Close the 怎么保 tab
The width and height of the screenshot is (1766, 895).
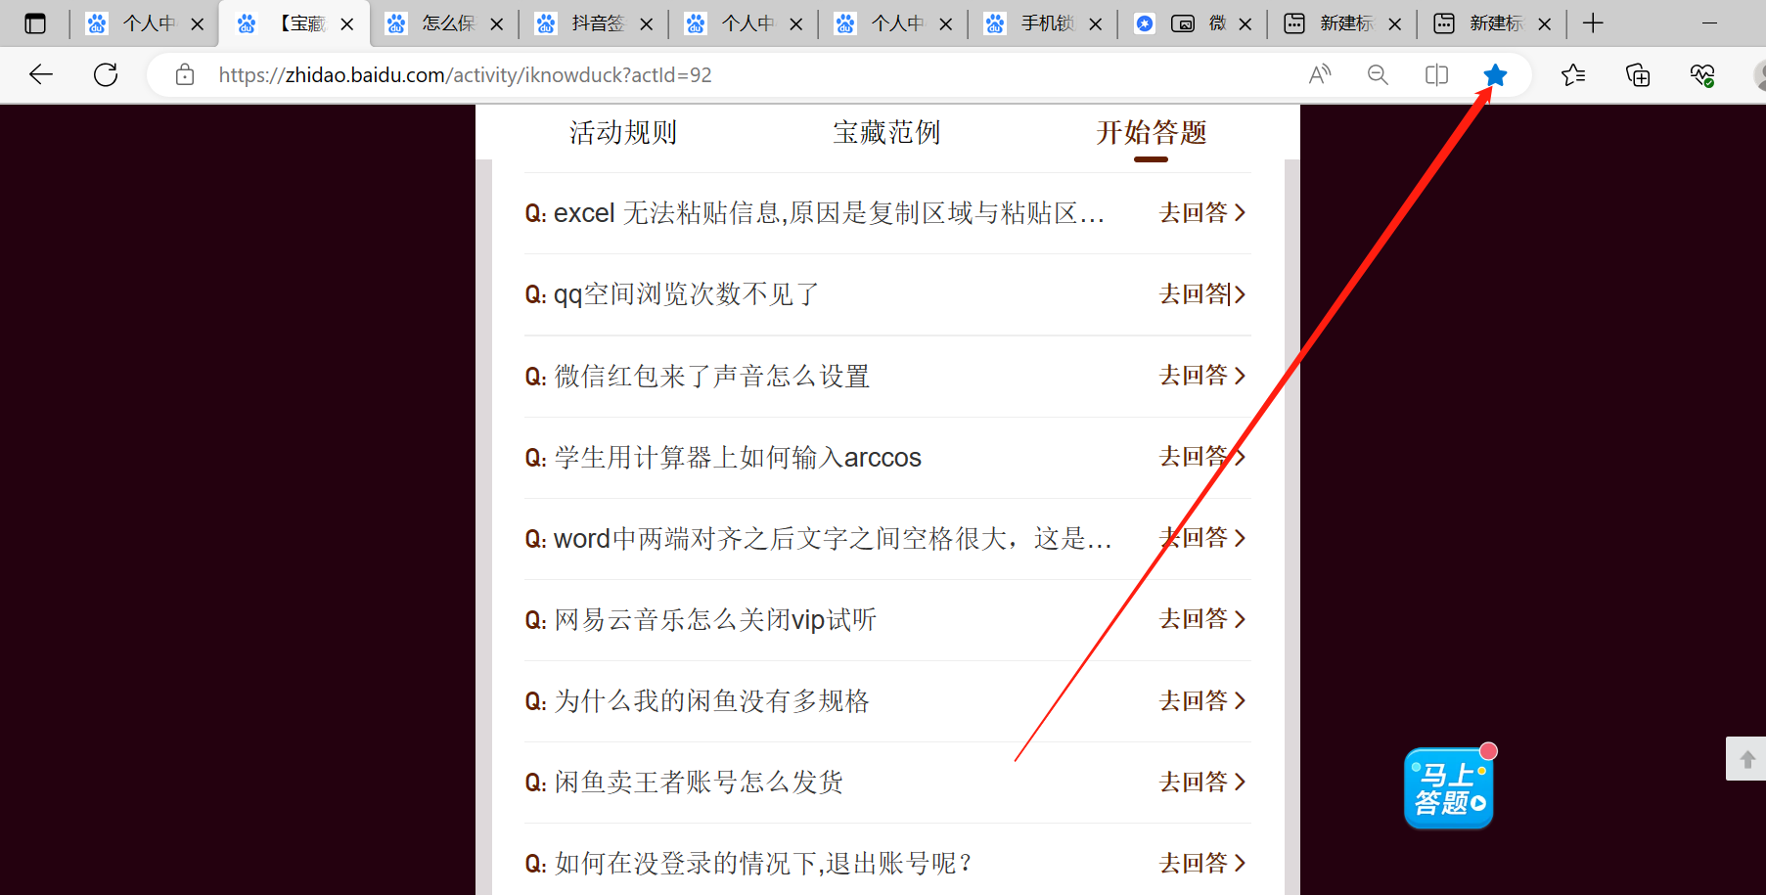[x=497, y=23]
